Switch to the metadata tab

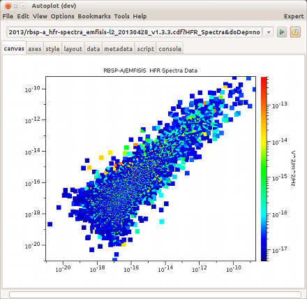(x=119, y=48)
